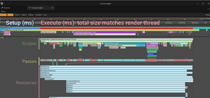Close the Timing Insights tab
Screen dimensions: 210x98
coord(52,8)
